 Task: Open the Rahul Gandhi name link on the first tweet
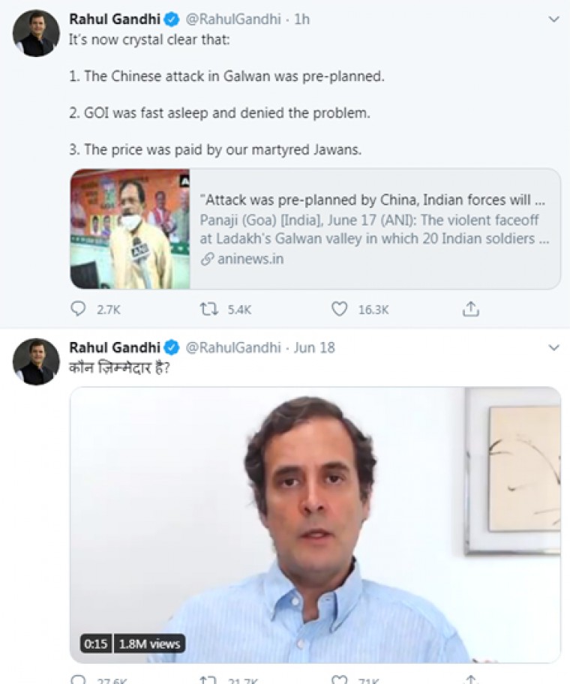click(x=114, y=19)
